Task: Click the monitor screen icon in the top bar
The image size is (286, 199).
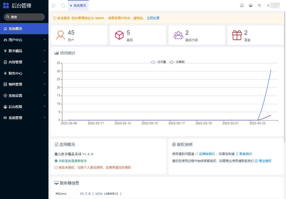Action: pos(251,5)
